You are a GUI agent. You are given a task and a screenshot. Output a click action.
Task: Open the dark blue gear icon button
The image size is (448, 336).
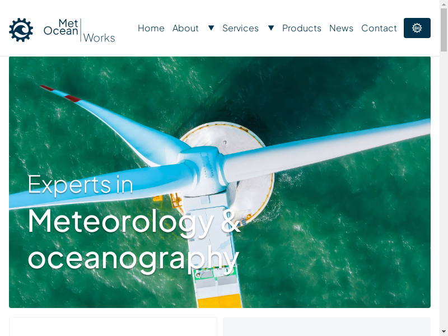417,28
